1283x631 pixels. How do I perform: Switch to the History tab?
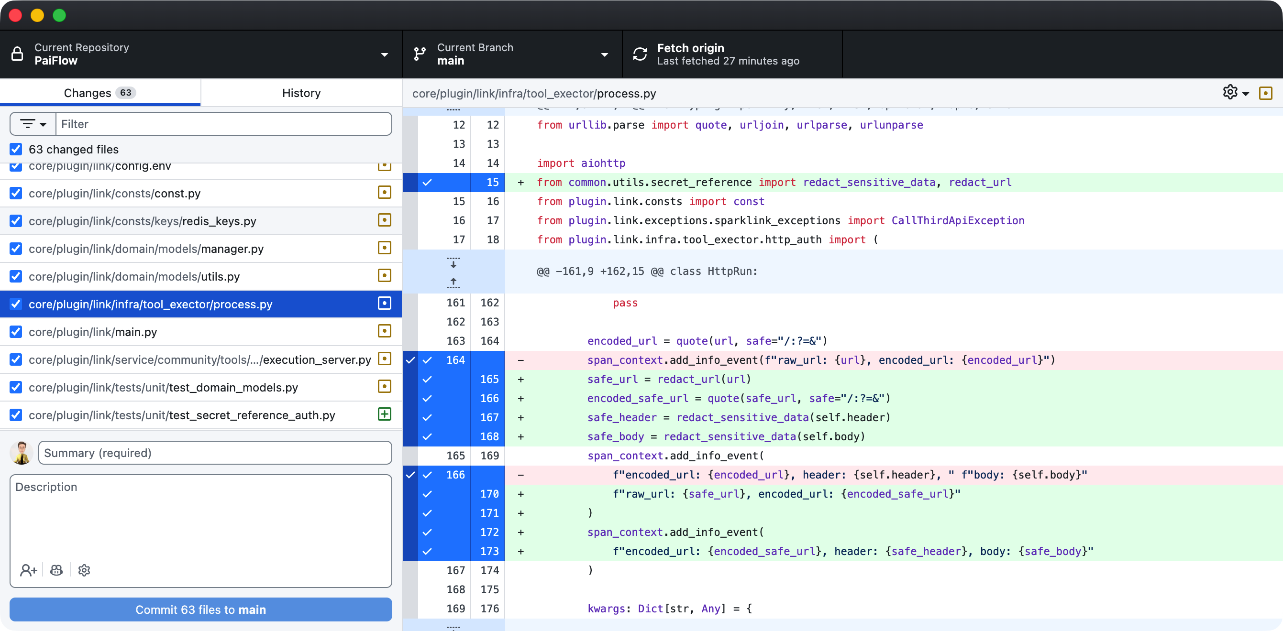tap(301, 93)
